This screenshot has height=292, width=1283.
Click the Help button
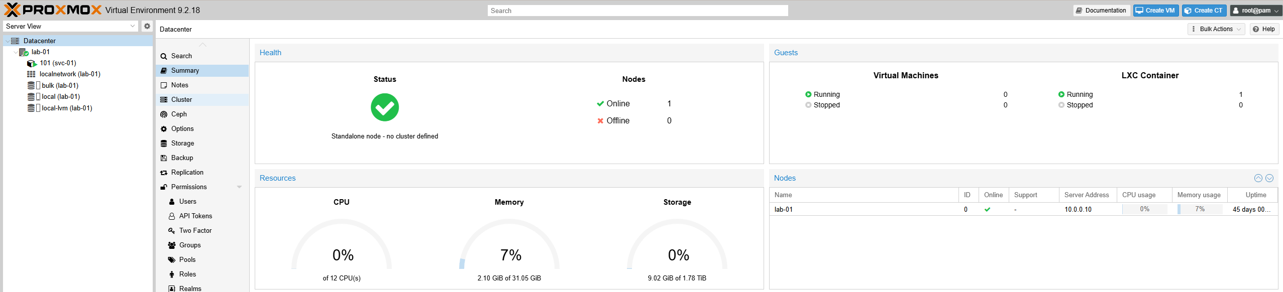(1264, 29)
